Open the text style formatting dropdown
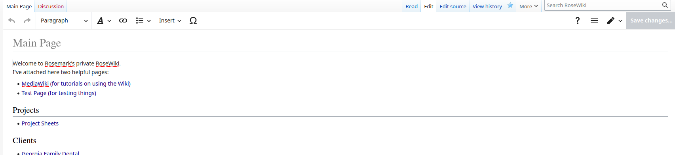675x155 pixels. [x=104, y=21]
